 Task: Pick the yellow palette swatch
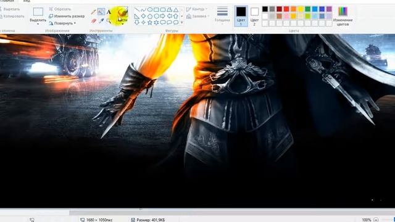tap(301, 9)
